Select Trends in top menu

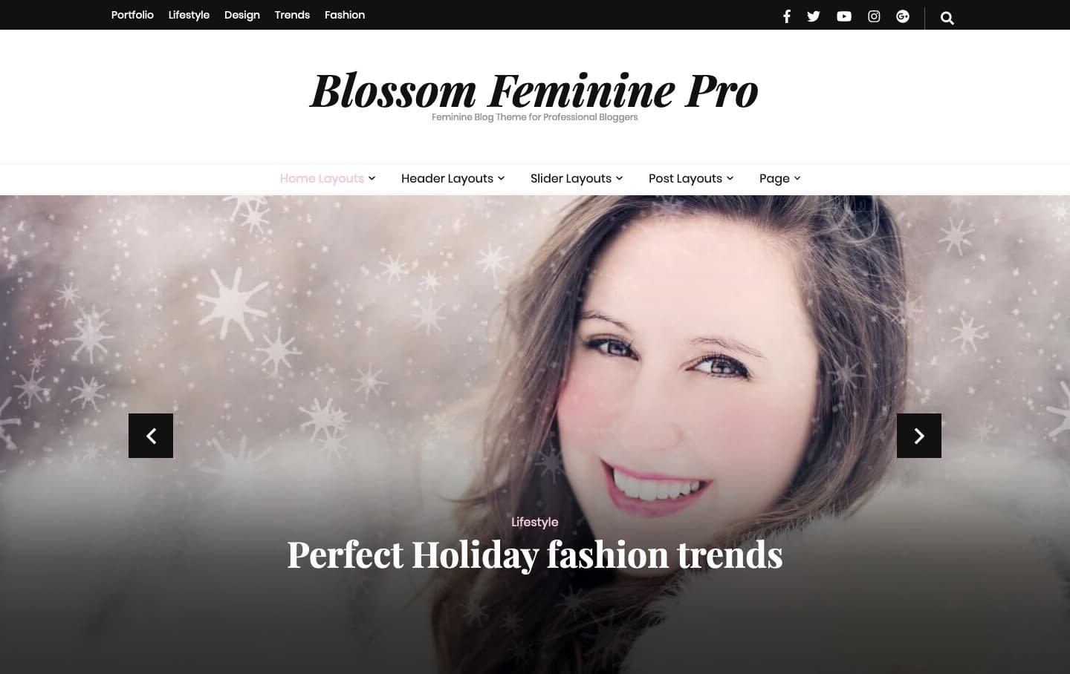(x=292, y=15)
